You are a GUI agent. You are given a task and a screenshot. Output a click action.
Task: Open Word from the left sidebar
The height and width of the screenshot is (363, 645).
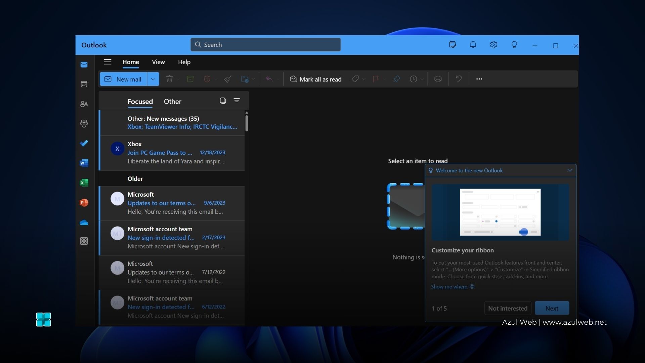point(84,163)
